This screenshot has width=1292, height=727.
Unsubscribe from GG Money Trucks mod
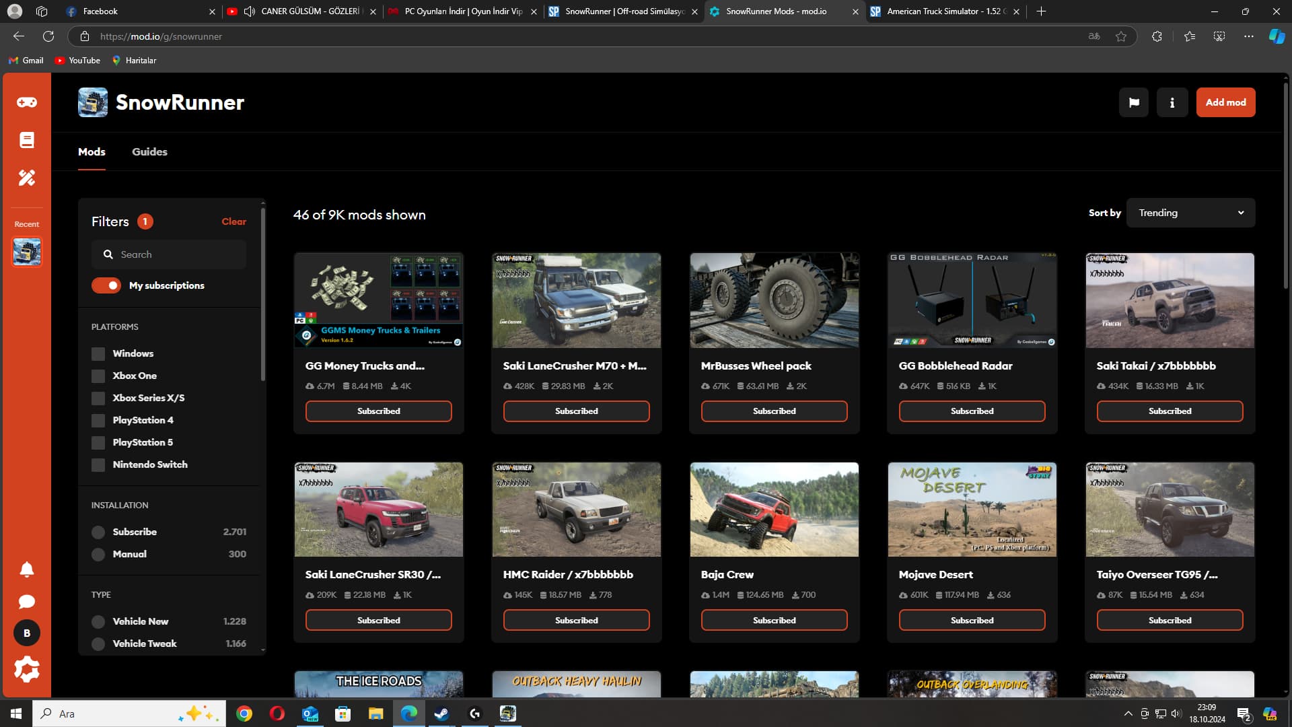pos(378,411)
